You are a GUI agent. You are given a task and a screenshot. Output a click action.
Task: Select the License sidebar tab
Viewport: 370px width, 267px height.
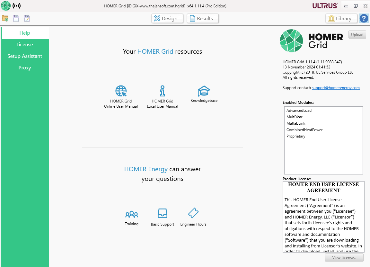click(25, 45)
